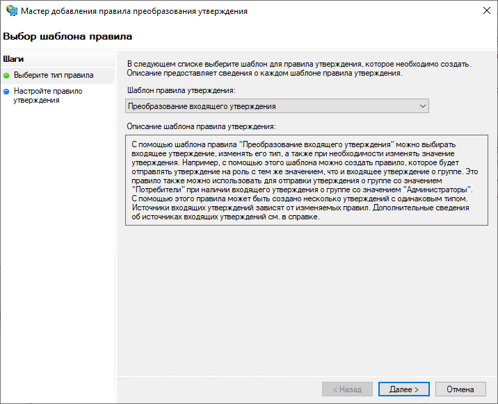Click the greyed-out "< Назад" button

coord(348,389)
